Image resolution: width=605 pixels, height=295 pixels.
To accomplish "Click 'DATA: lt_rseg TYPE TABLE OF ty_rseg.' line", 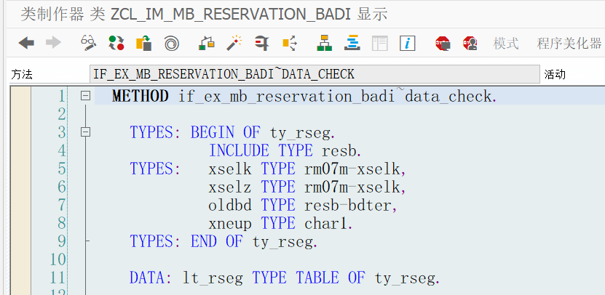I will [285, 278].
